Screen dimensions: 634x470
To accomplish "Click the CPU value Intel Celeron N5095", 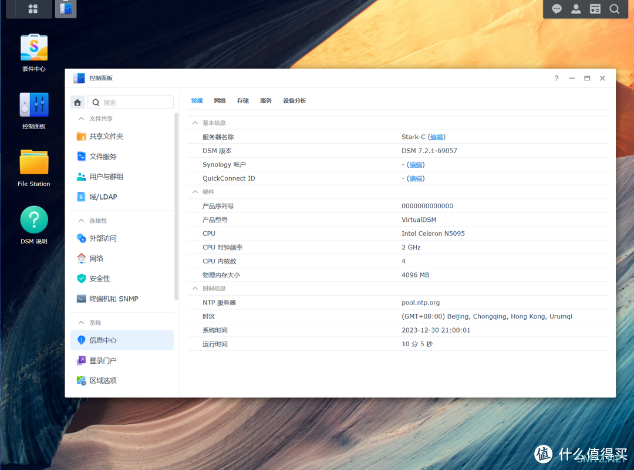I will [x=433, y=234].
